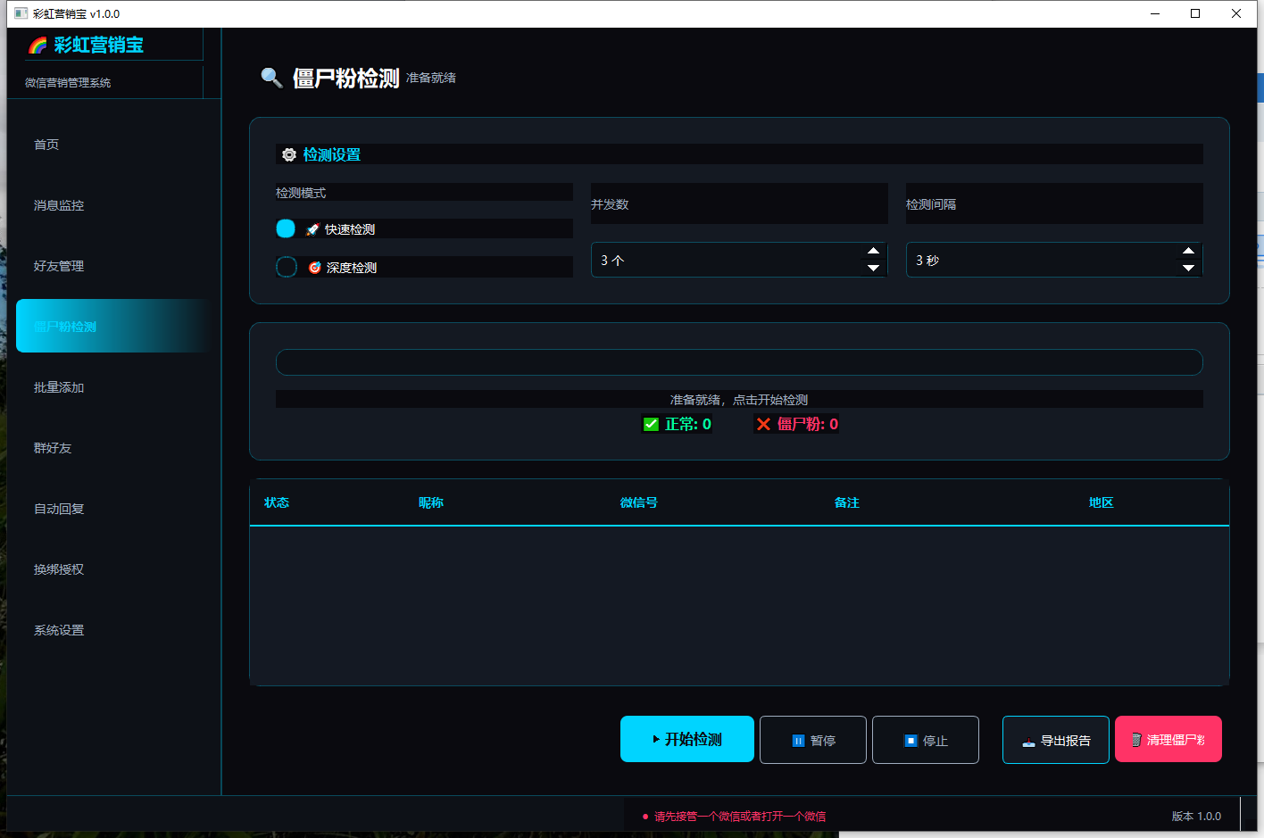Viewport: 1264px width, 838px height.
Task: Click the trash icon in 清理僵尸粉 button
Action: [x=1136, y=740]
